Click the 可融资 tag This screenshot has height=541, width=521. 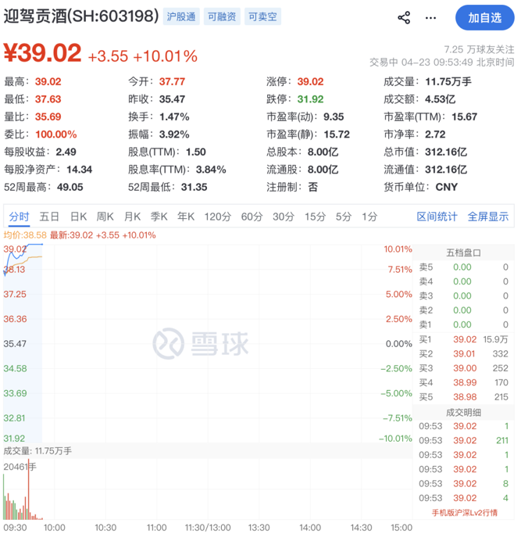tap(222, 16)
